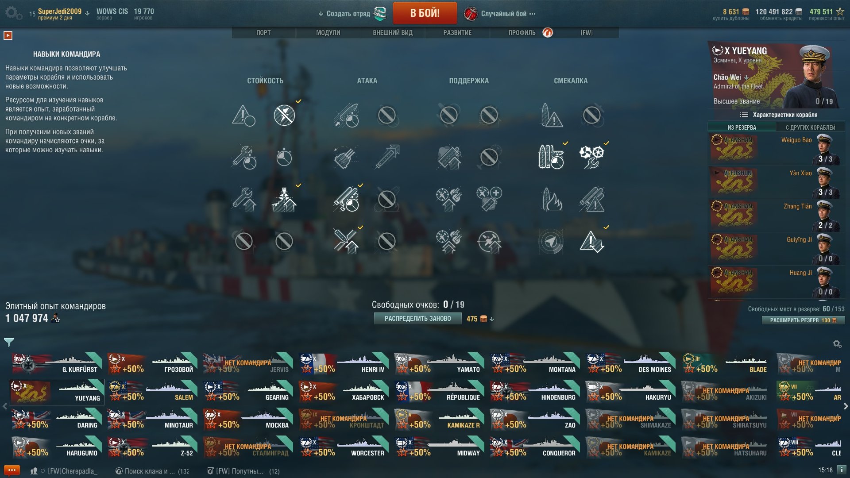This screenshot has width=850, height=478.
Task: Open the ship carousel filter funnel icon
Action: (x=9, y=342)
